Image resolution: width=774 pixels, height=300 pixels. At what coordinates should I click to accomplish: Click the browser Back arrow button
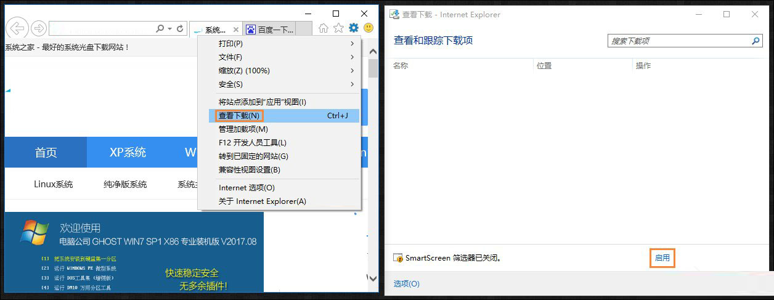tap(18, 28)
